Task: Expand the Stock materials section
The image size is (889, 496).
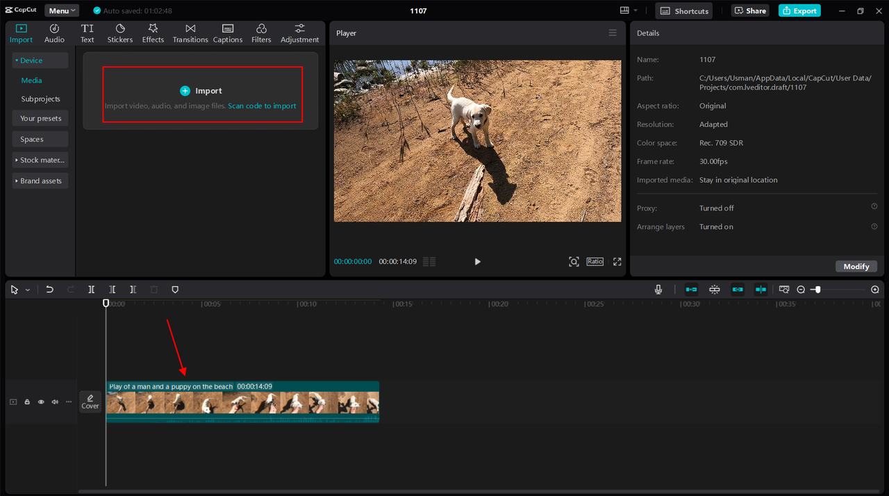Action: pos(40,160)
